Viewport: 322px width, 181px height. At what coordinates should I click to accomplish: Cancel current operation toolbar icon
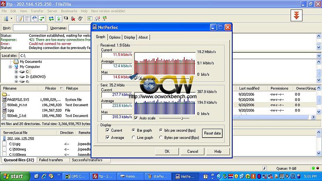click(x=66, y=19)
